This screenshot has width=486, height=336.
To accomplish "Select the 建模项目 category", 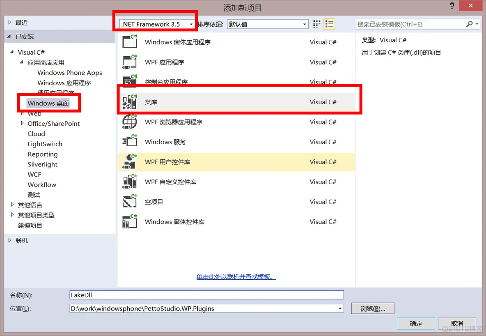I will point(30,225).
